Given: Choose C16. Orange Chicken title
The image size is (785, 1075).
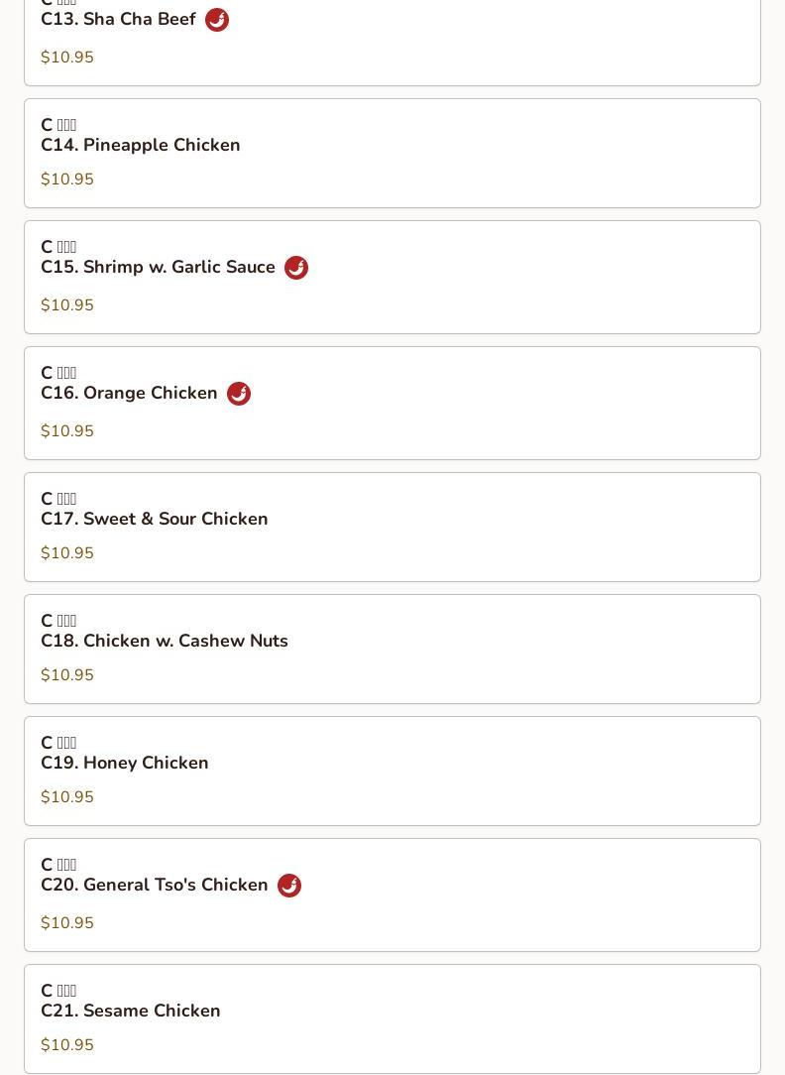Looking at the screenshot, I should click(x=129, y=393).
